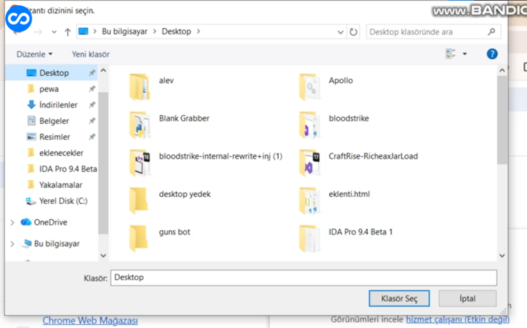
Task: Select the CraftRise-RicheaxJarLoad folder name
Action: tap(373, 156)
